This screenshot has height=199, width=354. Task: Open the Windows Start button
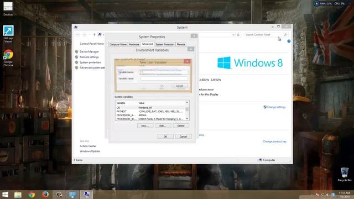tap(5, 195)
